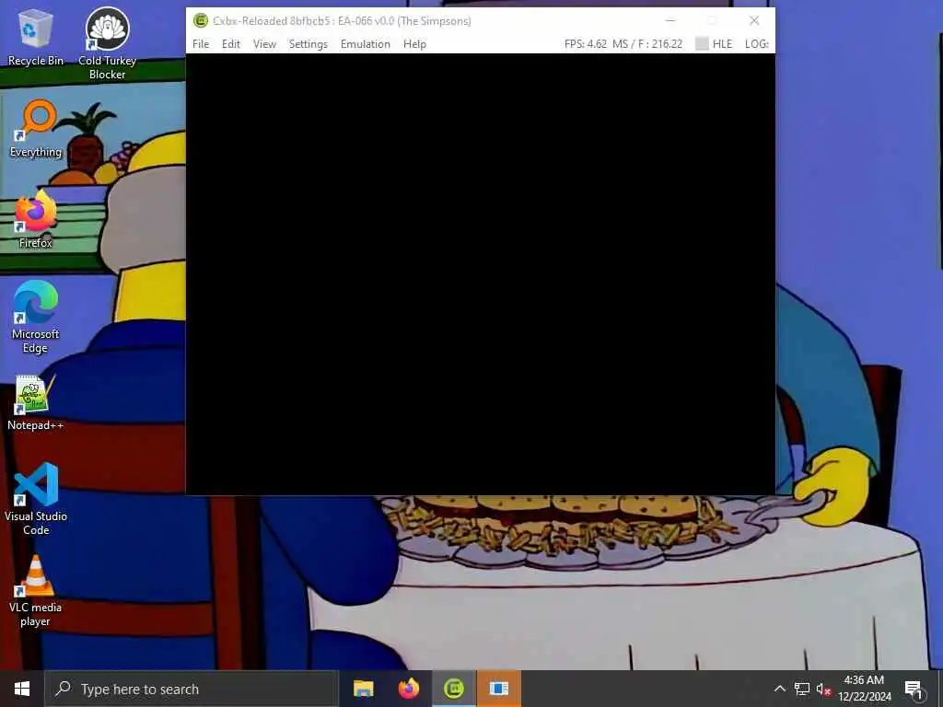Screen dimensions: 943x707
Task: Open the Emulation menu
Action: 365,44
